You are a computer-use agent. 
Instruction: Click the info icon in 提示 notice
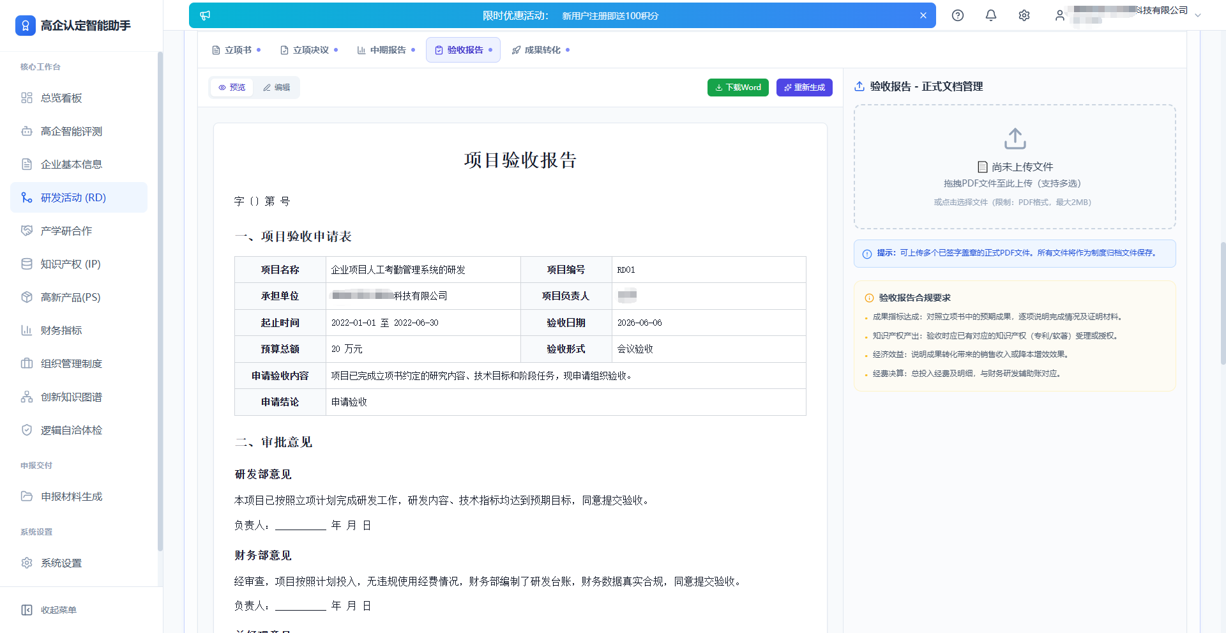point(867,254)
